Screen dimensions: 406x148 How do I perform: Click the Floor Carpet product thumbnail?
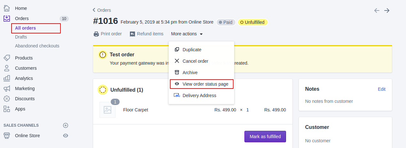[107, 110]
